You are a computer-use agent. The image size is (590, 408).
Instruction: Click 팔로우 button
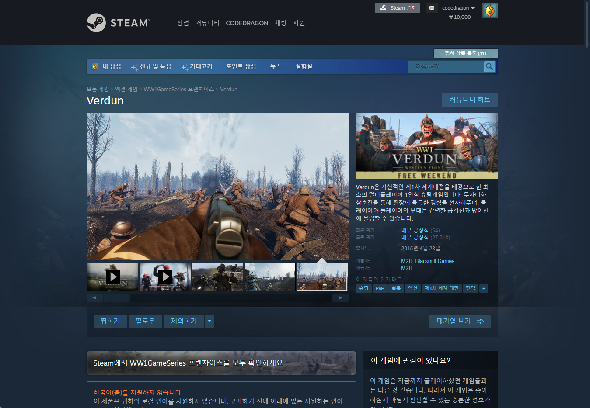tap(145, 322)
